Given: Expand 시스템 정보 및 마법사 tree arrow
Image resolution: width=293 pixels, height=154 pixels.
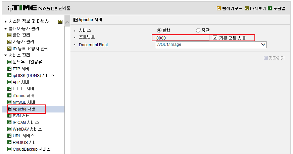Looking at the screenshot, I should point(5,22).
